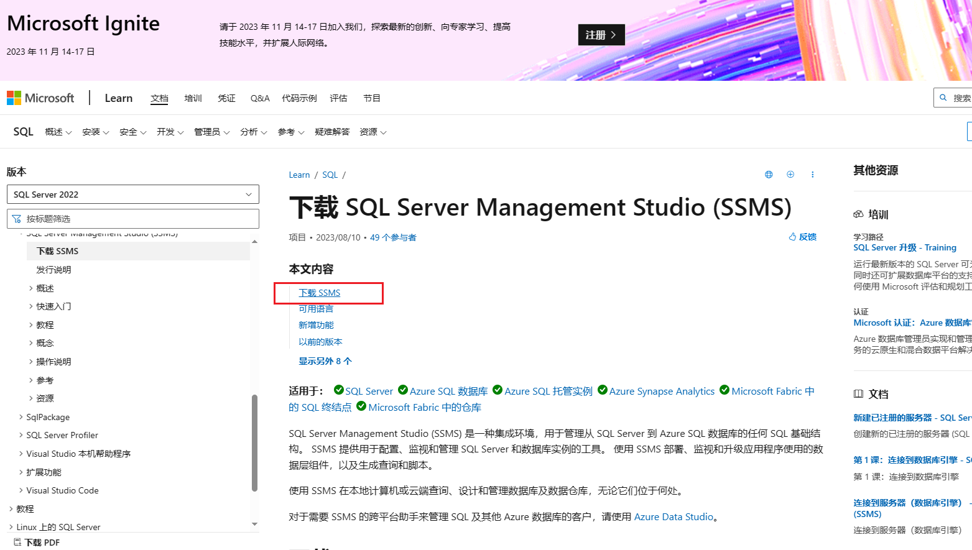Expand the Visual Studio Code node
The width and height of the screenshot is (972, 550).
(x=21, y=490)
